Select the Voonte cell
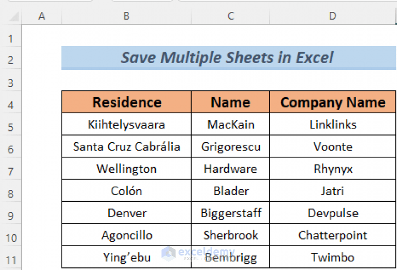 click(333, 146)
